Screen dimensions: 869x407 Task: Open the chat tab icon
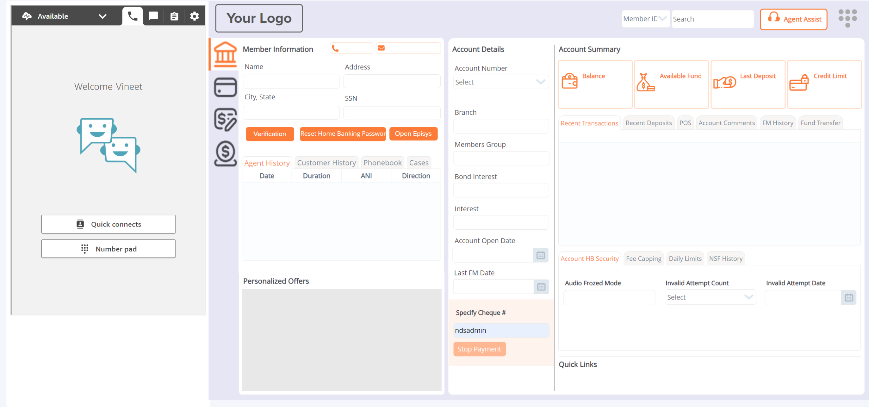153,16
